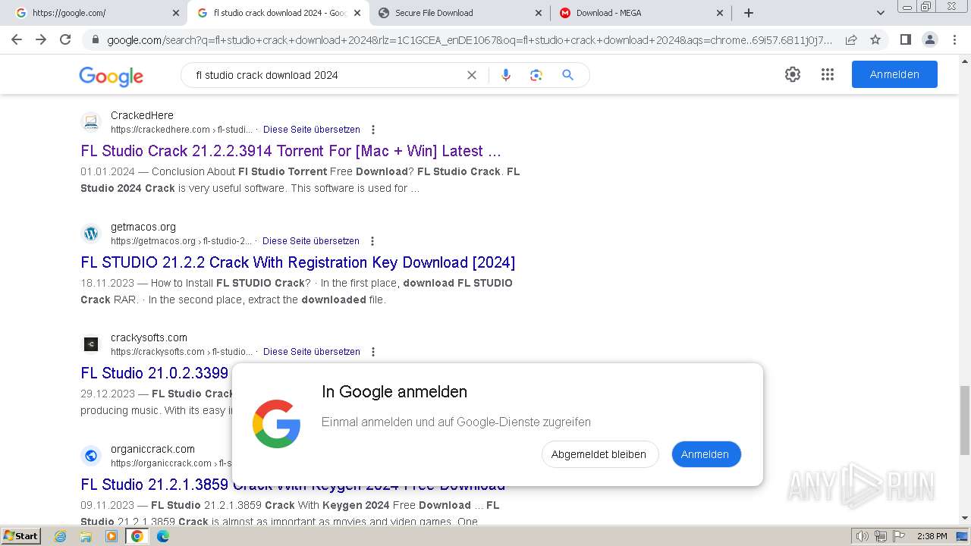This screenshot has height=546, width=971.
Task: Open FL Studio Crack 21.2.2.3914 Torrent result
Action: click(291, 151)
